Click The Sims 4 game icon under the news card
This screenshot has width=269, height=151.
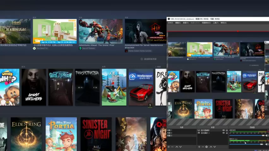coord(34,48)
